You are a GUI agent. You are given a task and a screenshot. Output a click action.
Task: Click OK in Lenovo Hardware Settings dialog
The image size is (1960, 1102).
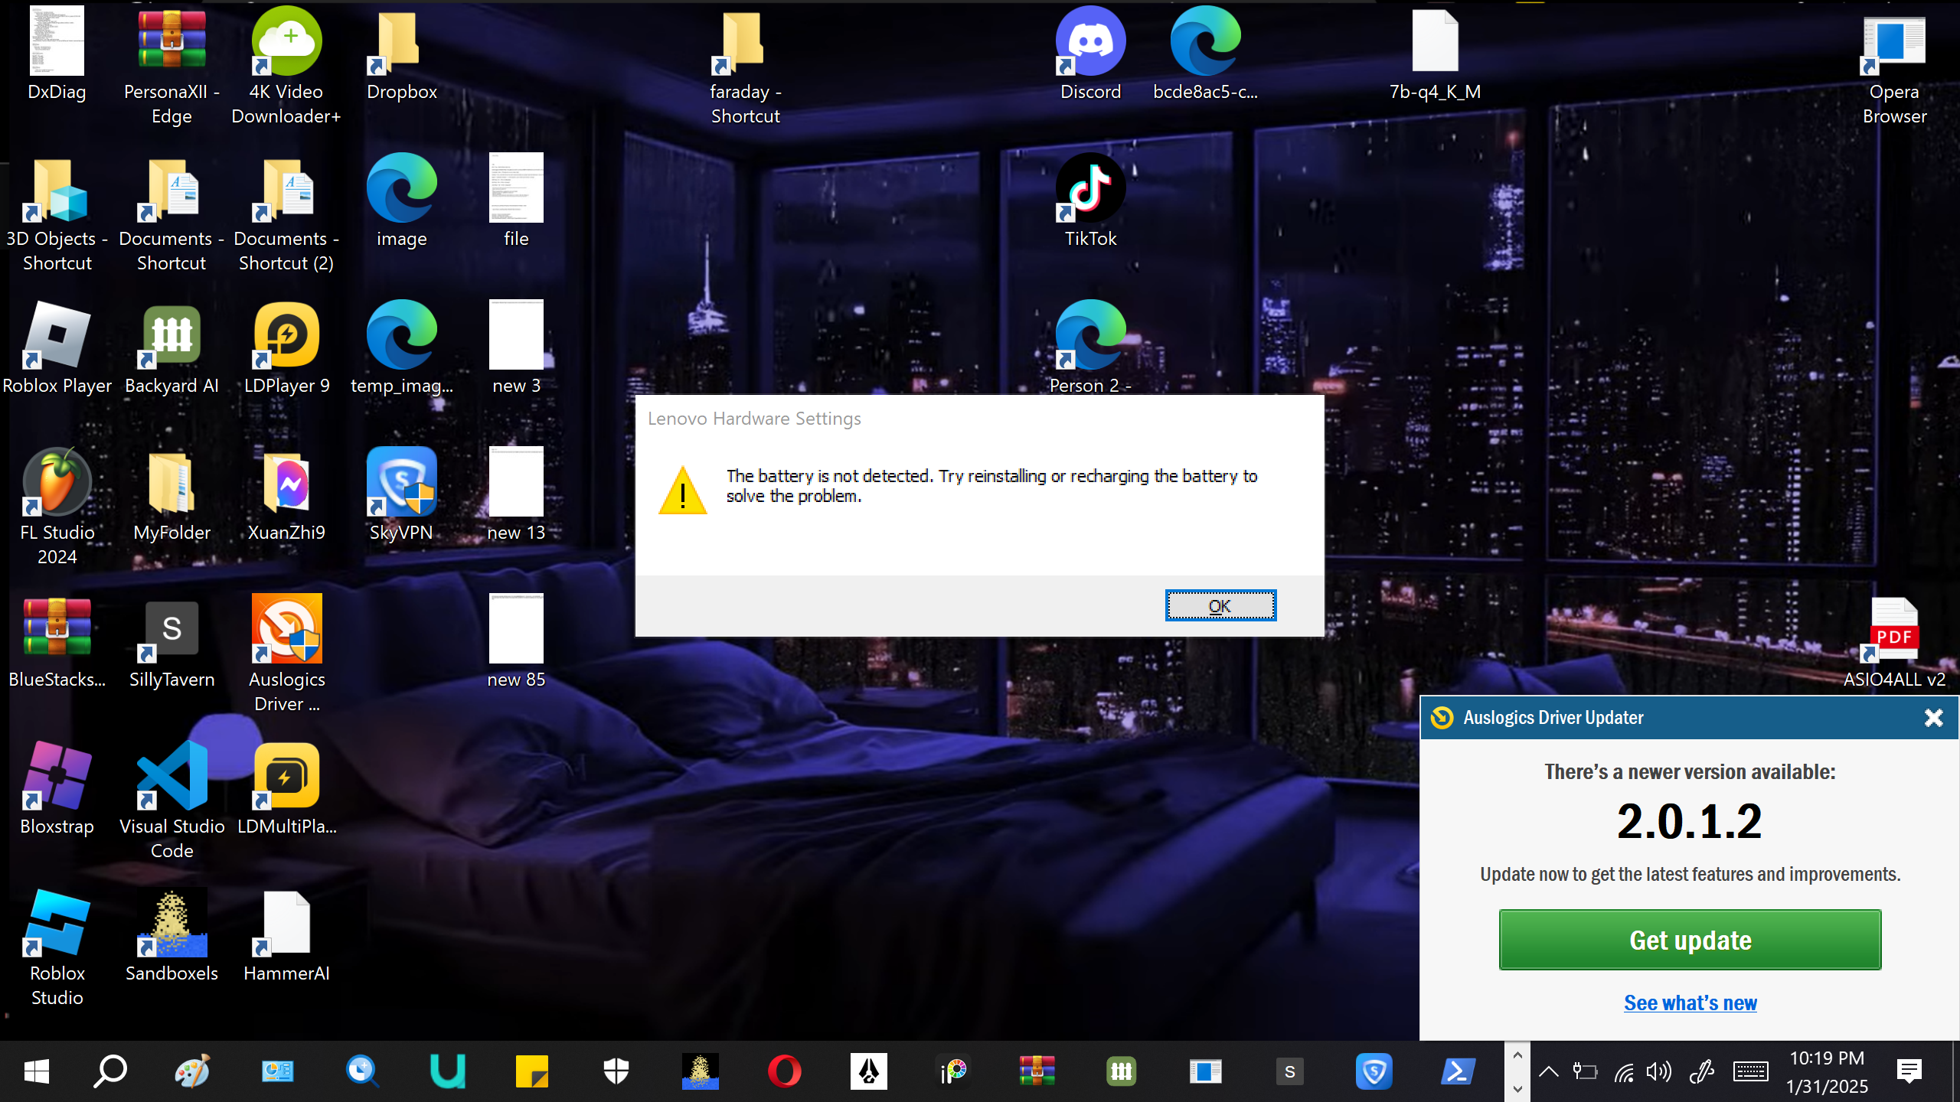click(1220, 605)
